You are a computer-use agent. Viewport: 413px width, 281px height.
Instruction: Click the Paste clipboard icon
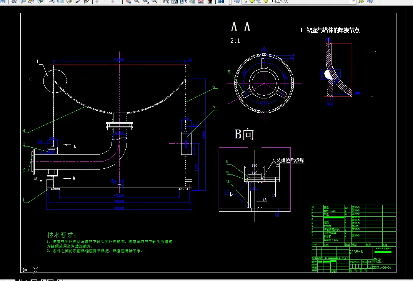point(69,1)
